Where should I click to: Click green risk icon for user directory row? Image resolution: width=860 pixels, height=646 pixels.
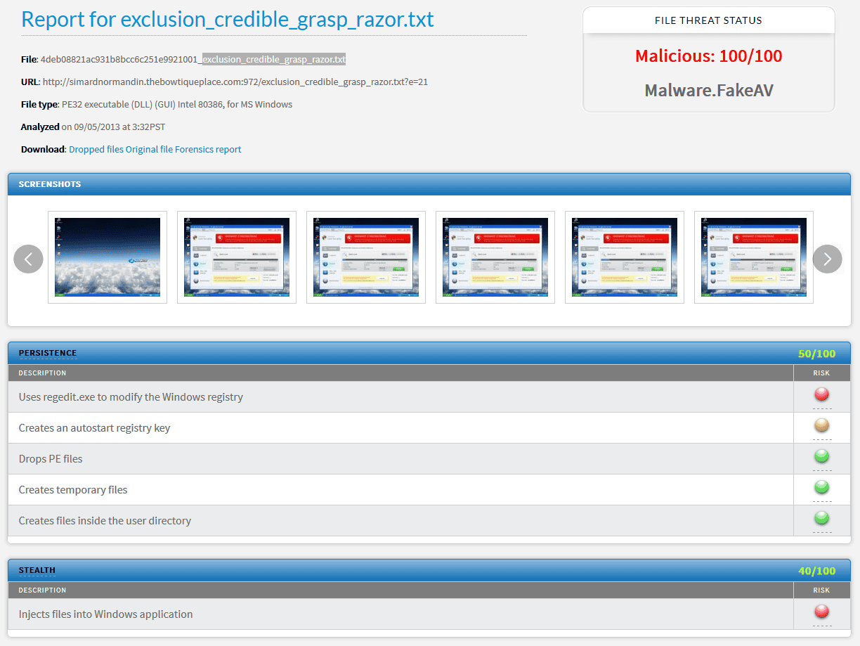click(x=821, y=519)
